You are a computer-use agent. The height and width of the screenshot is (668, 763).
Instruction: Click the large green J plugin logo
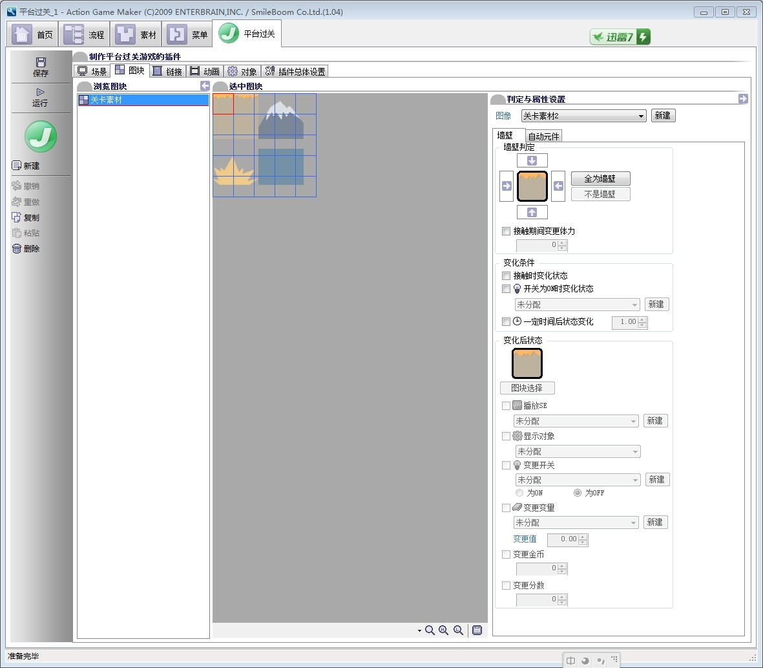41,136
